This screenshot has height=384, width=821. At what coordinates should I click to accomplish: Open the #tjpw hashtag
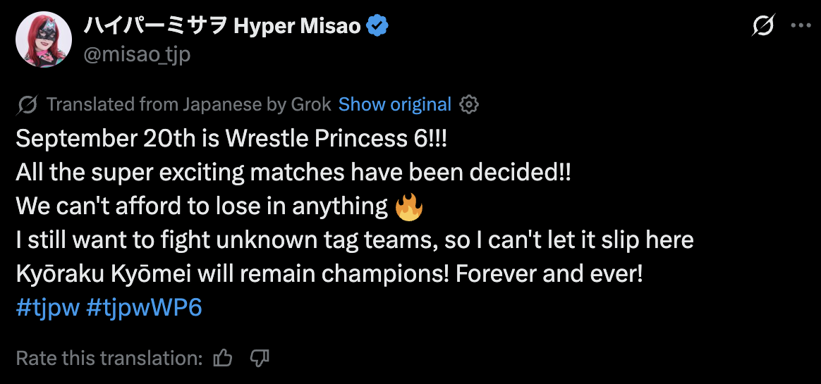click(x=47, y=308)
